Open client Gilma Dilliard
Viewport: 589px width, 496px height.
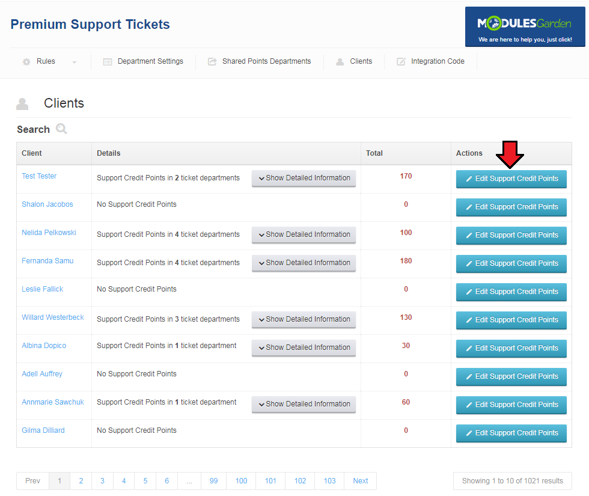click(43, 430)
